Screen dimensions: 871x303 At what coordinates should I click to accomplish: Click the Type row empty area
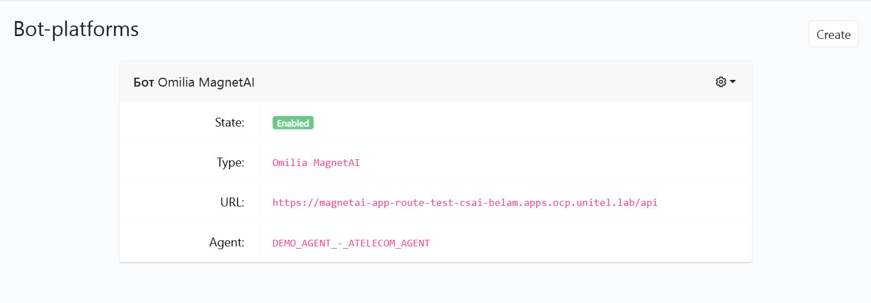coord(555,162)
